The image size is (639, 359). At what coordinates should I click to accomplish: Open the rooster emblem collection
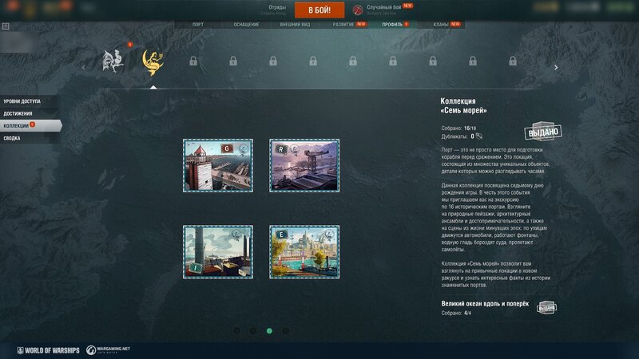(113, 61)
